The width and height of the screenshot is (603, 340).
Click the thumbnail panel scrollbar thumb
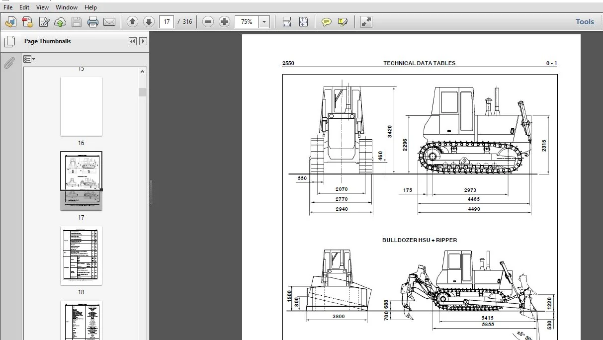(x=143, y=92)
